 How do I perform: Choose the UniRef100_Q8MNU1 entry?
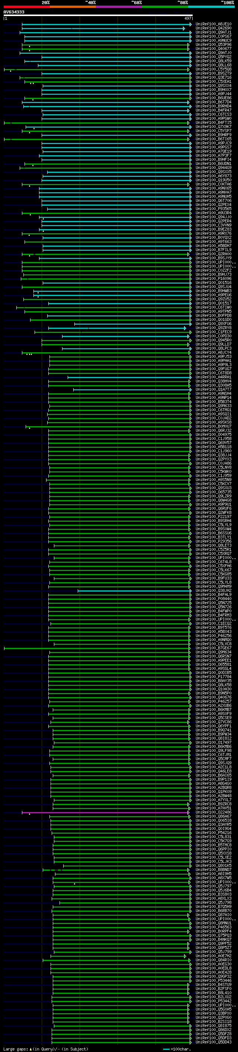213,923
